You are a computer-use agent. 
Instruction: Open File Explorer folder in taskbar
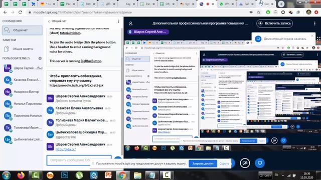[137, 175]
